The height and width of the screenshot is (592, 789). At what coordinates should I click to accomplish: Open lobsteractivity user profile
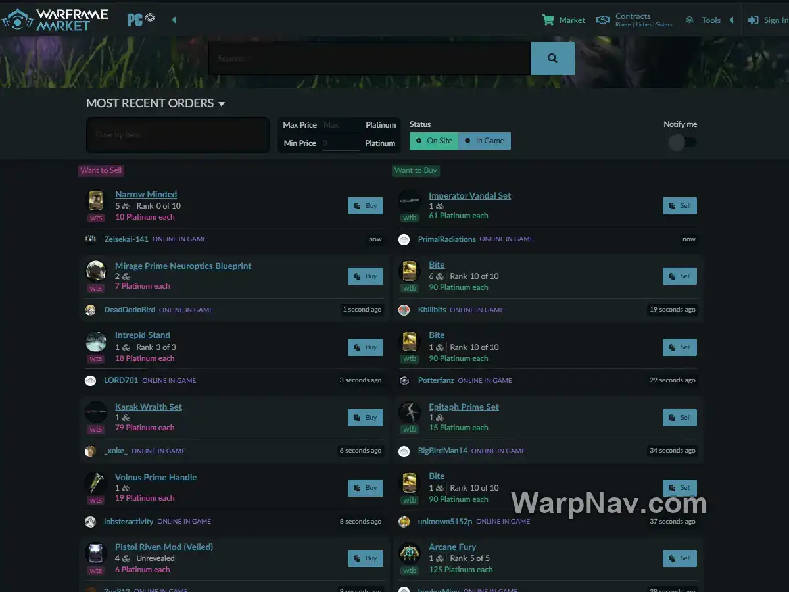129,521
